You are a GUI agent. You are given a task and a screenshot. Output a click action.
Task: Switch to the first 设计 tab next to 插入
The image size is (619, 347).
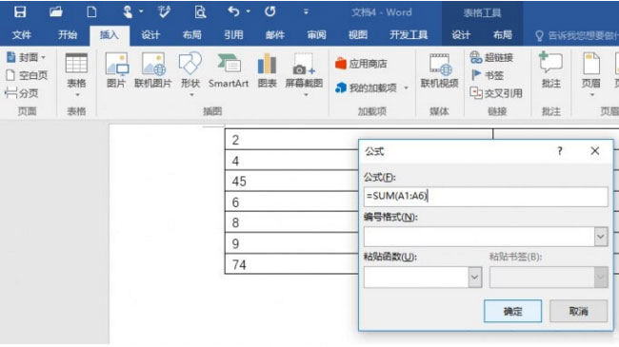point(150,35)
